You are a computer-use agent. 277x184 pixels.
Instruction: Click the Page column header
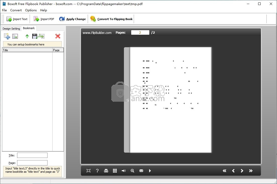(58, 50)
